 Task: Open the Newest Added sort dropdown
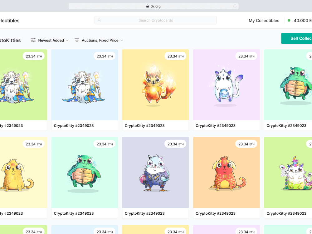click(x=50, y=40)
